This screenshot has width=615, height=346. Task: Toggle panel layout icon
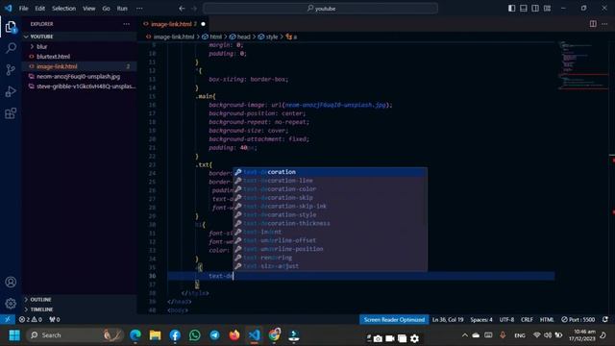[x=523, y=9]
